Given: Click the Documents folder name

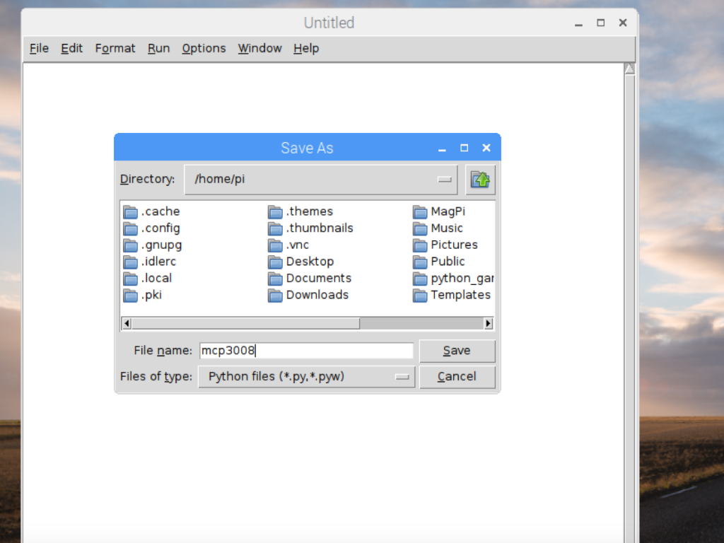Looking at the screenshot, I should [x=319, y=278].
